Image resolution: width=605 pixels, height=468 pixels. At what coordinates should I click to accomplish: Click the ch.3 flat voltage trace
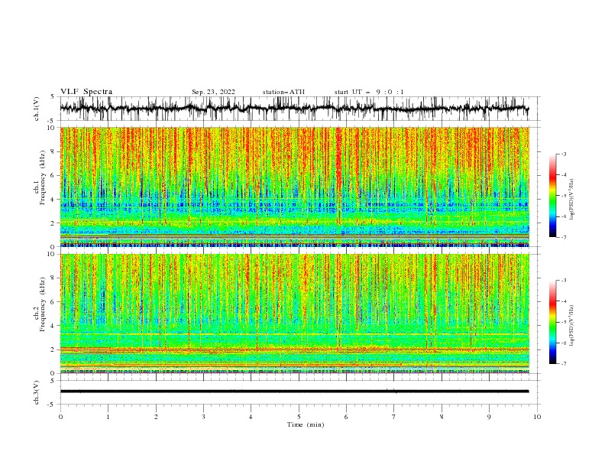coord(294,392)
